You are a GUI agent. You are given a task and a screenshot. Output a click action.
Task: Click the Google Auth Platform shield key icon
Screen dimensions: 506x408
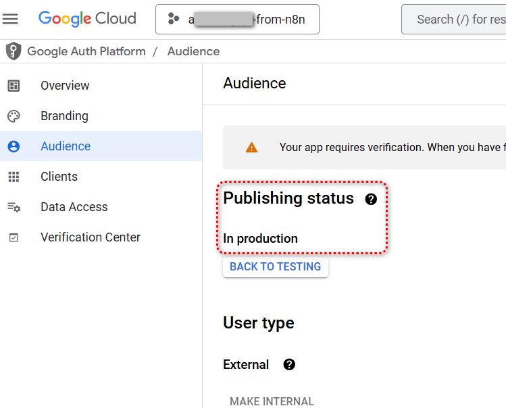click(14, 51)
